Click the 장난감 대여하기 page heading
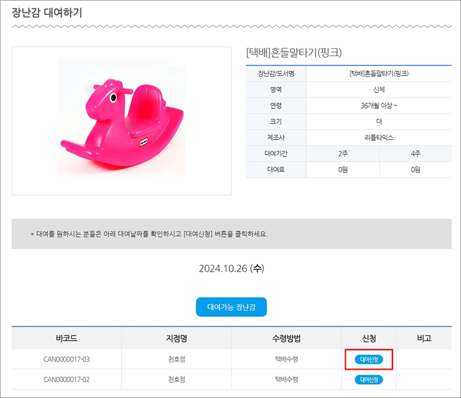Viewport: 461px width, 398px height. click(x=47, y=13)
